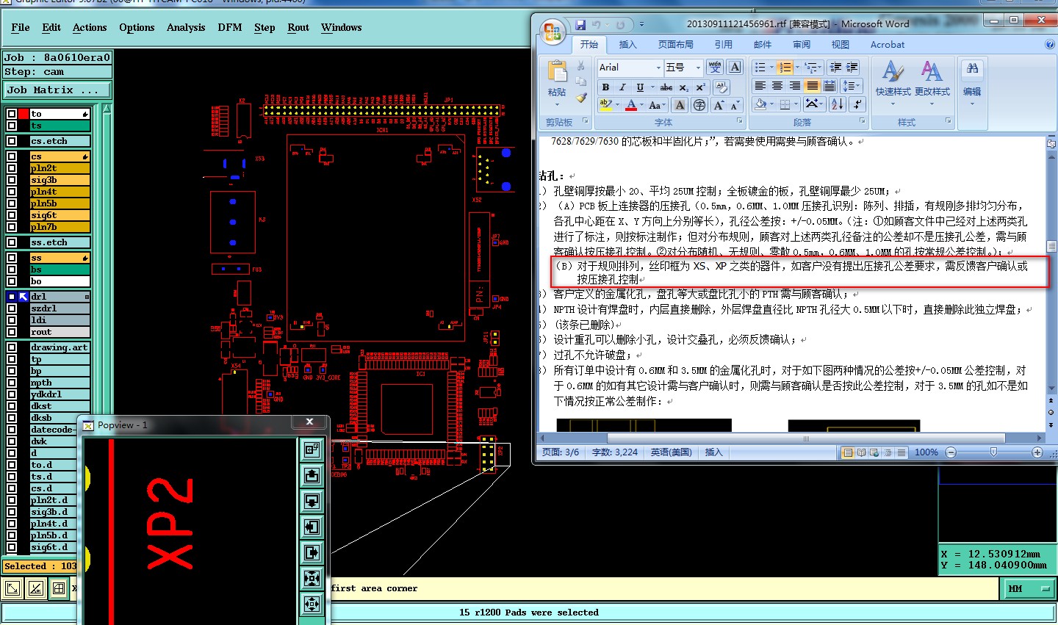Toggle display checkbox for layer cs.etch

[11, 141]
